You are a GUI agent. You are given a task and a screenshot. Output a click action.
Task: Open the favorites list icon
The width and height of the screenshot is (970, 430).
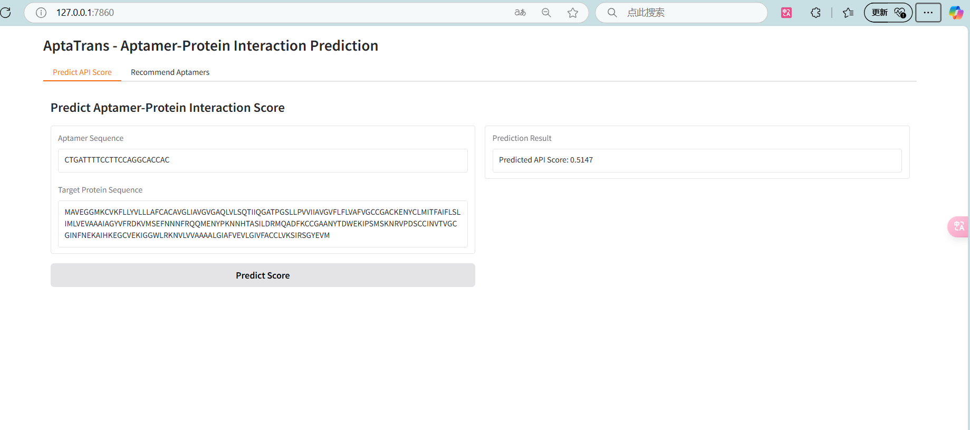848,13
